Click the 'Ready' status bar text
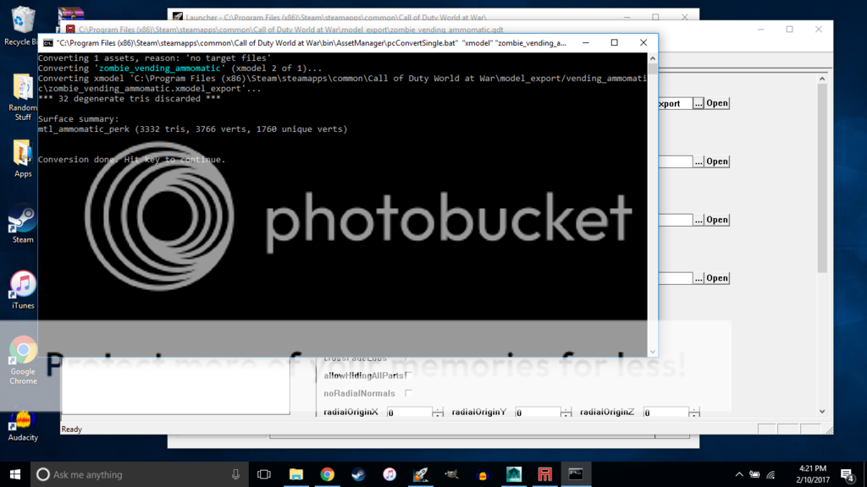 [71, 429]
